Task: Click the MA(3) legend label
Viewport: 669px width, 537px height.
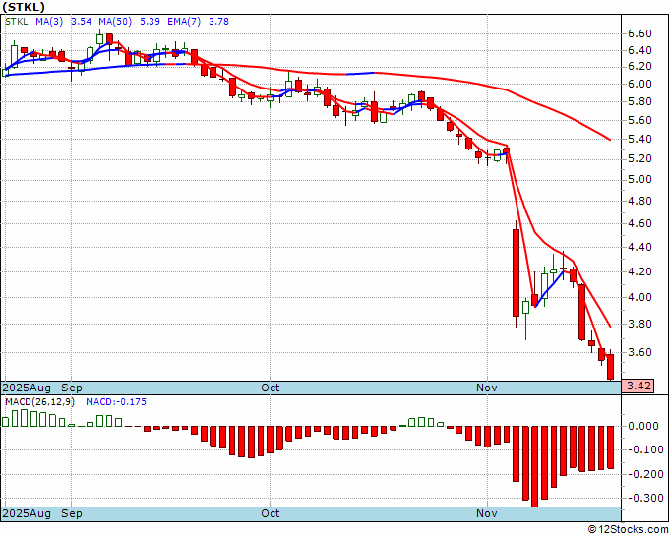Action: [x=49, y=21]
